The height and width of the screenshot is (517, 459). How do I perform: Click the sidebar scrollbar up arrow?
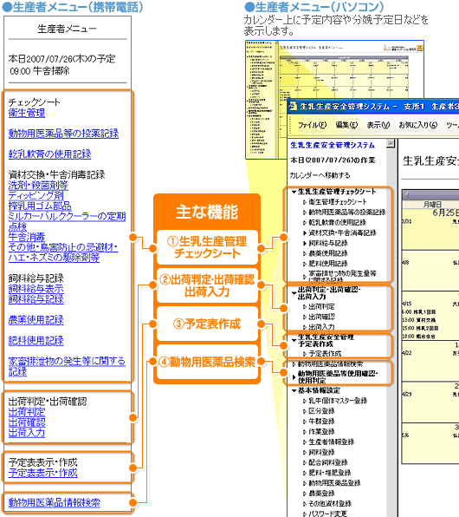coord(391,143)
